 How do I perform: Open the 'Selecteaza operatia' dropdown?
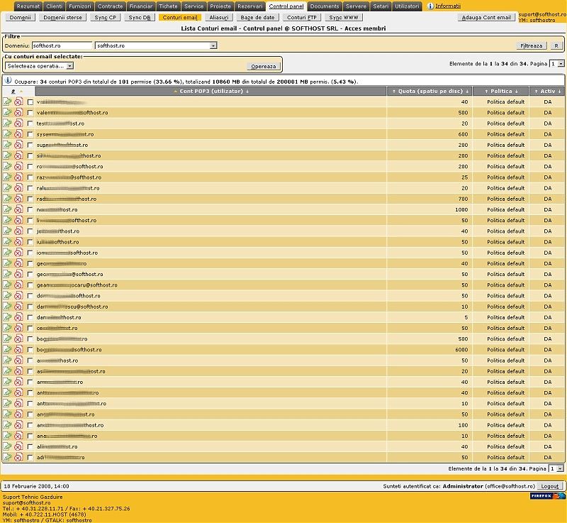pyautogui.click(x=40, y=66)
